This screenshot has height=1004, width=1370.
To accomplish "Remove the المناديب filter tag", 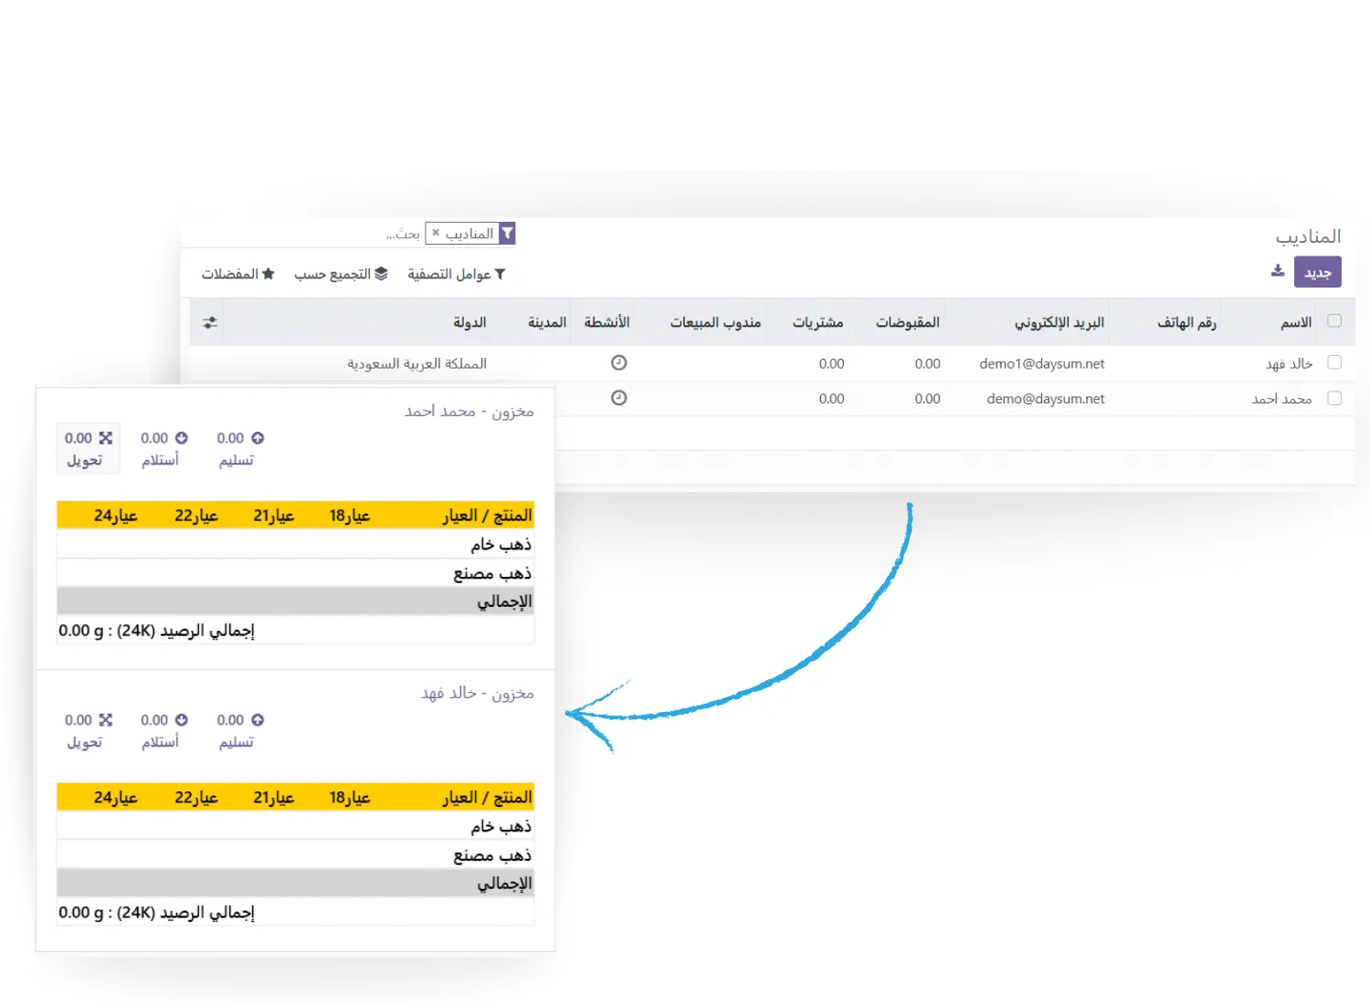I will 436,233.
